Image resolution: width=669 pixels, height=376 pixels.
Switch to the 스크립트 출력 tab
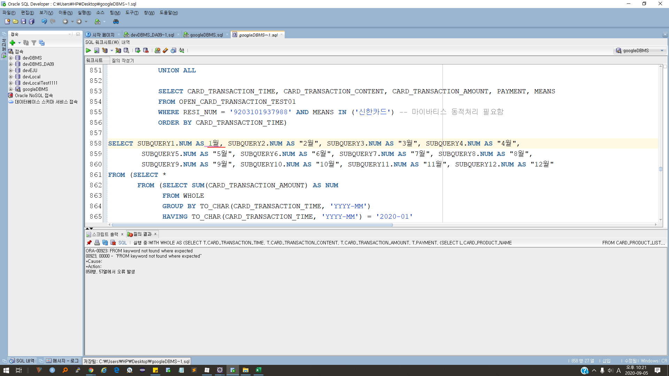(x=105, y=234)
